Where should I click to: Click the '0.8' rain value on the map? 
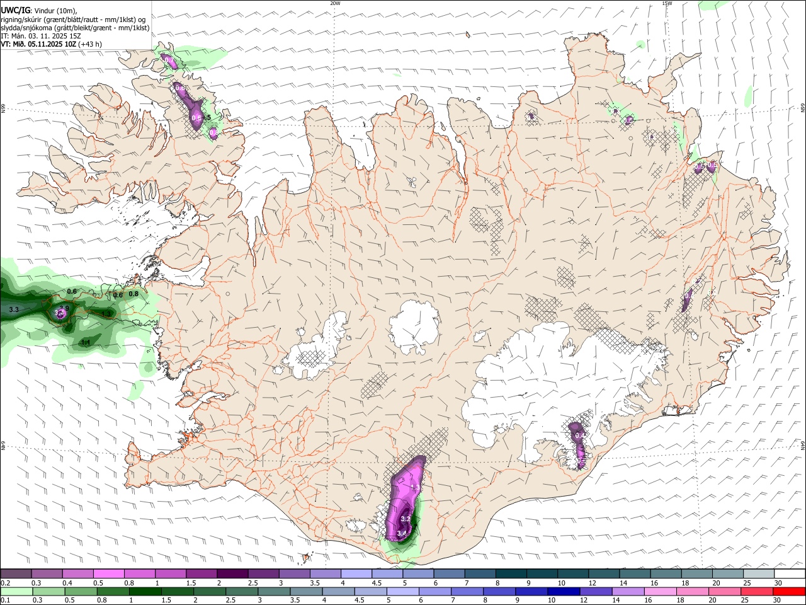[x=133, y=294]
